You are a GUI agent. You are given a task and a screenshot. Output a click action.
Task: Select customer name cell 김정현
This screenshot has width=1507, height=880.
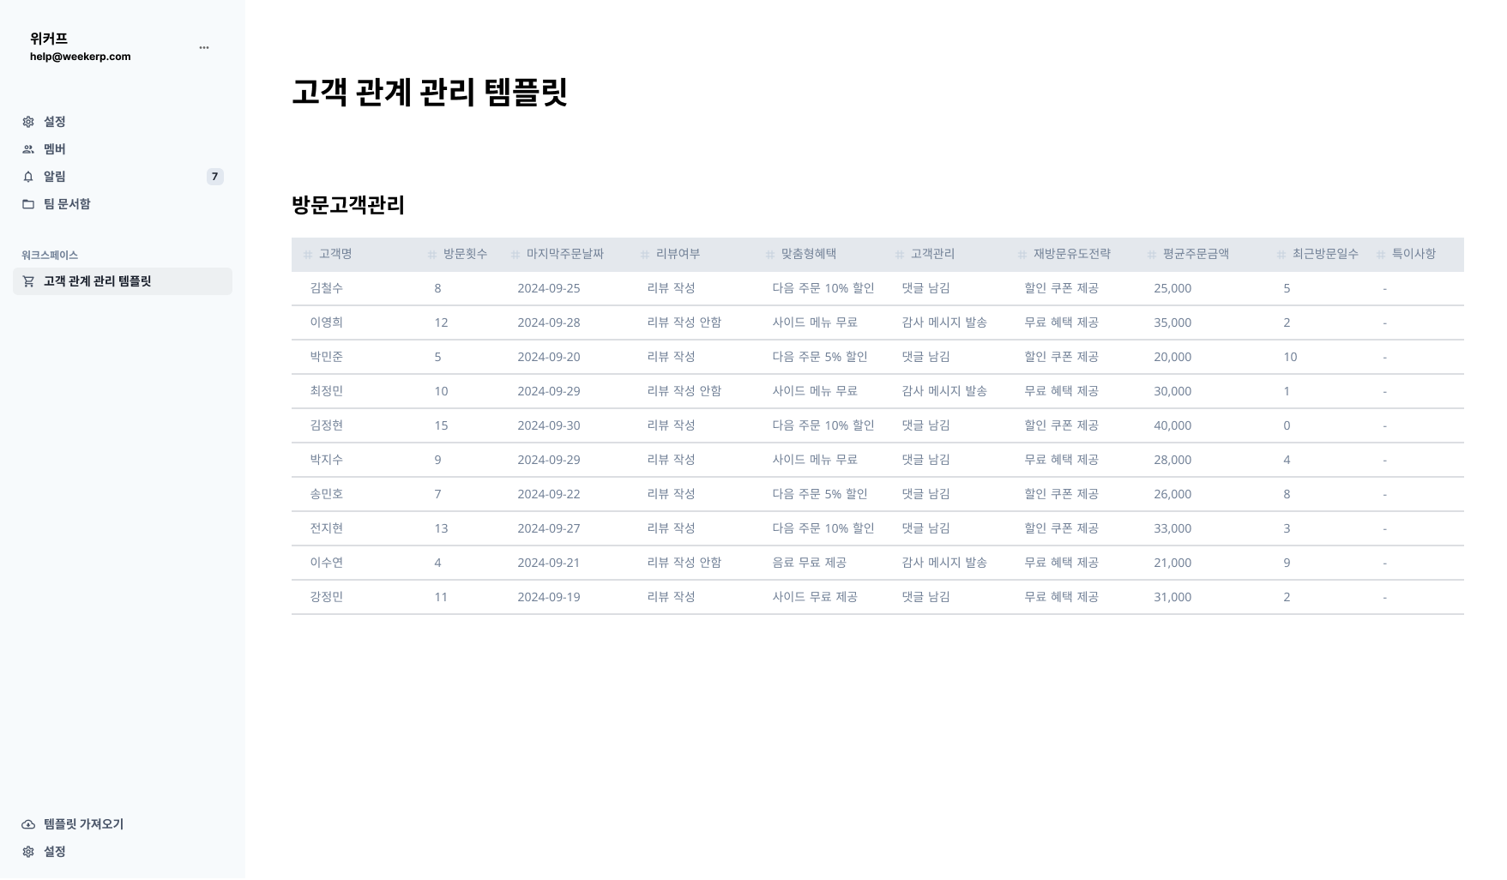click(x=327, y=425)
